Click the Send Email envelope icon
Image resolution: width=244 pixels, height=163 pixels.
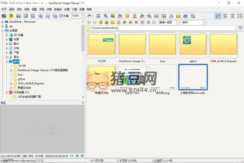pyautogui.click(x=178, y=16)
